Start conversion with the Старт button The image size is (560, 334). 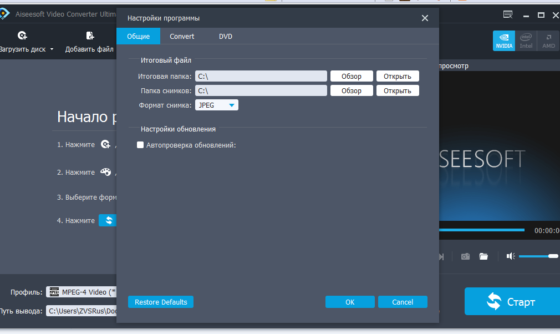point(512,301)
